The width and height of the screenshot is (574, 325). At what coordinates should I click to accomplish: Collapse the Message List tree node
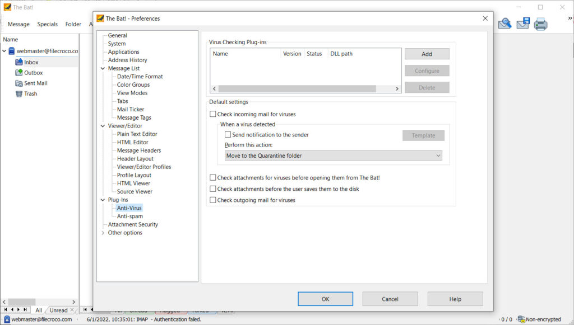click(x=103, y=68)
